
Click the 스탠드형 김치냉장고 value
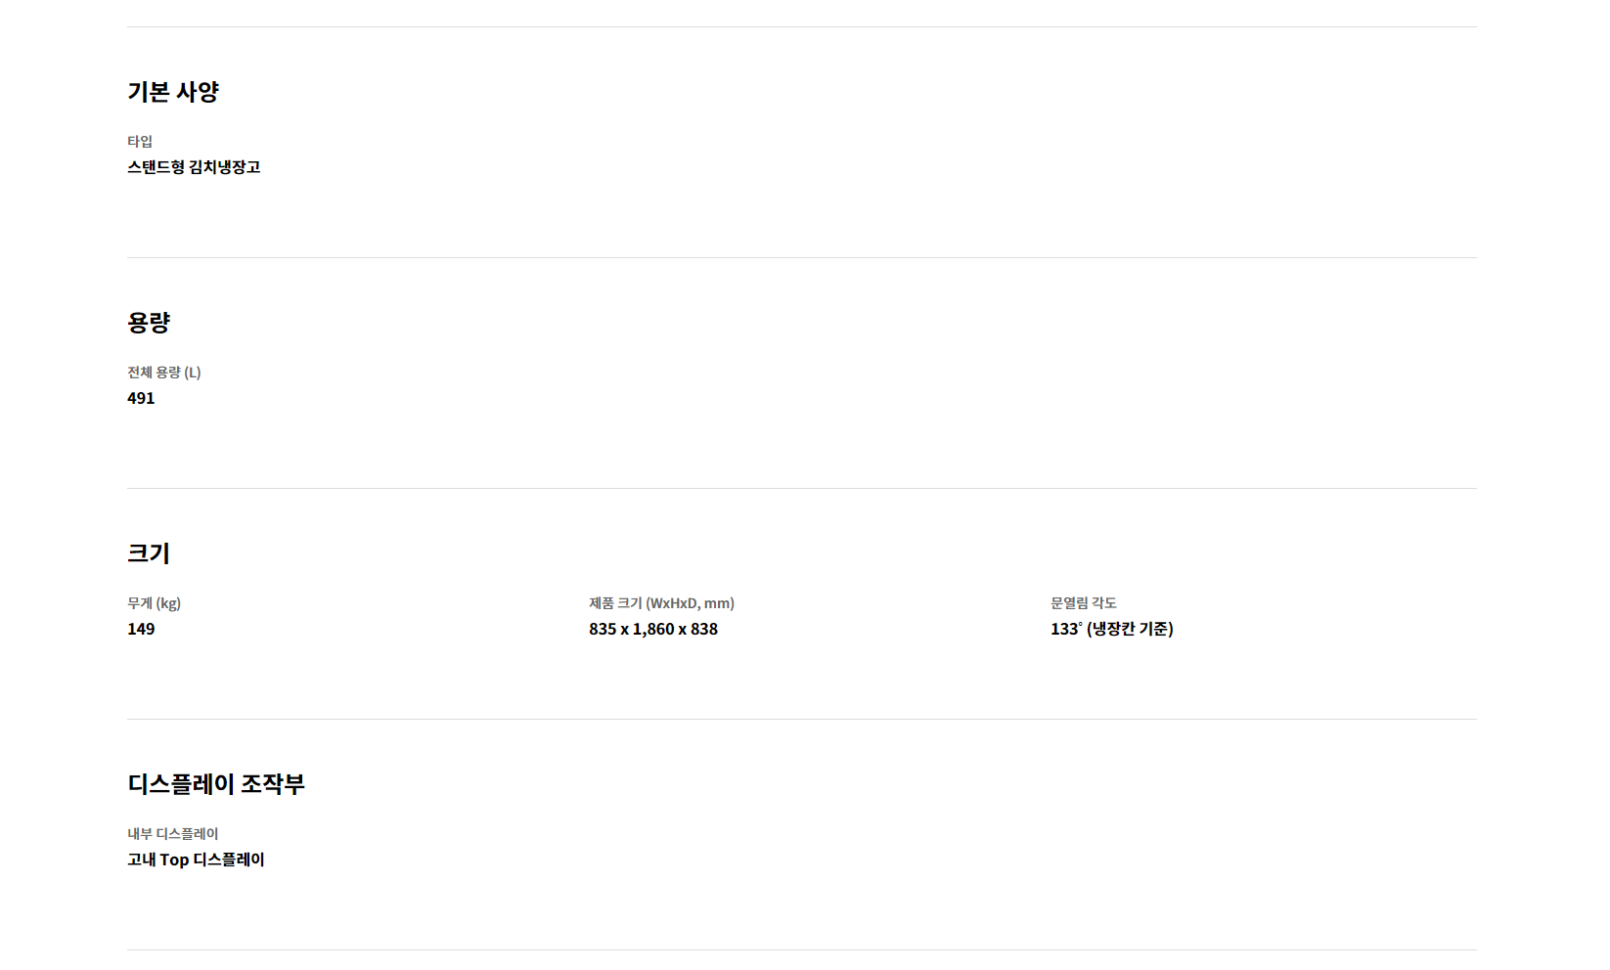tap(194, 167)
